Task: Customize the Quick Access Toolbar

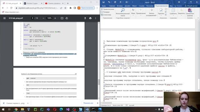Action: click(x=132, y=2)
